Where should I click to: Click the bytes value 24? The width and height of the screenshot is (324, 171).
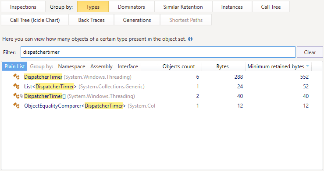tap(240, 87)
